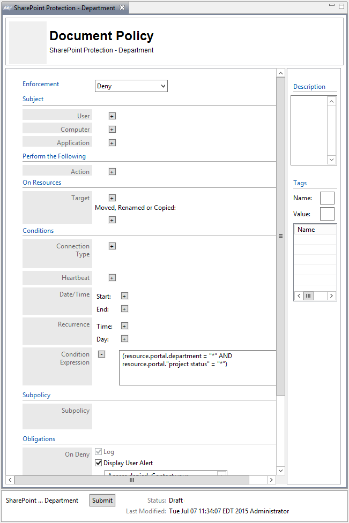349x523 pixels.
Task: Add a Computer subject with plus icon
Action: (112, 130)
